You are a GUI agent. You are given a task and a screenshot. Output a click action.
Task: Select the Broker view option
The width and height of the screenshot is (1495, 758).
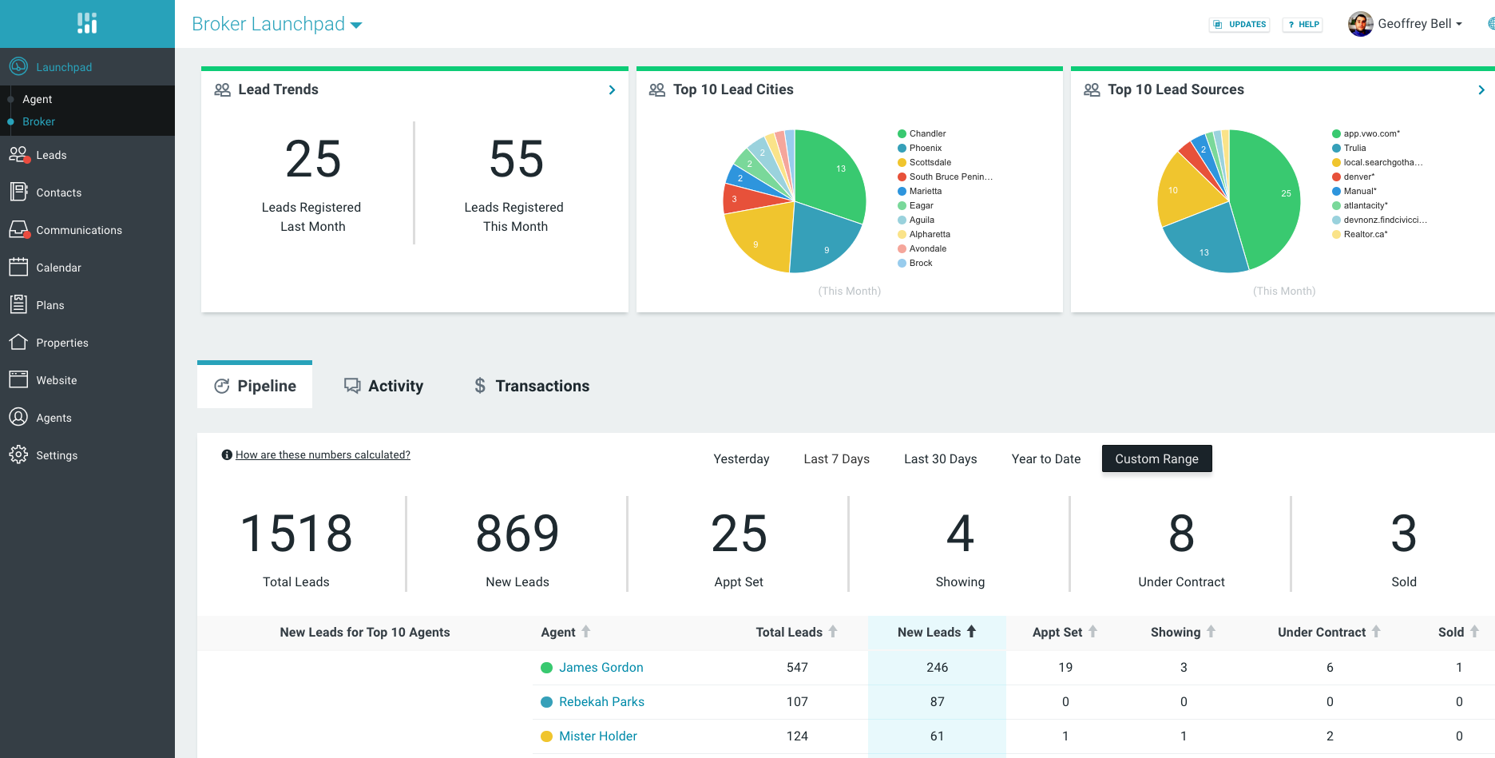pos(38,122)
